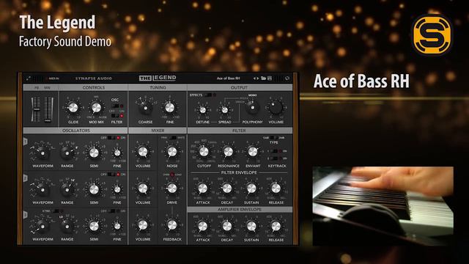Click oscillator 1 SEMI knob
Screen dimensions: 469x264
pyautogui.click(x=94, y=153)
